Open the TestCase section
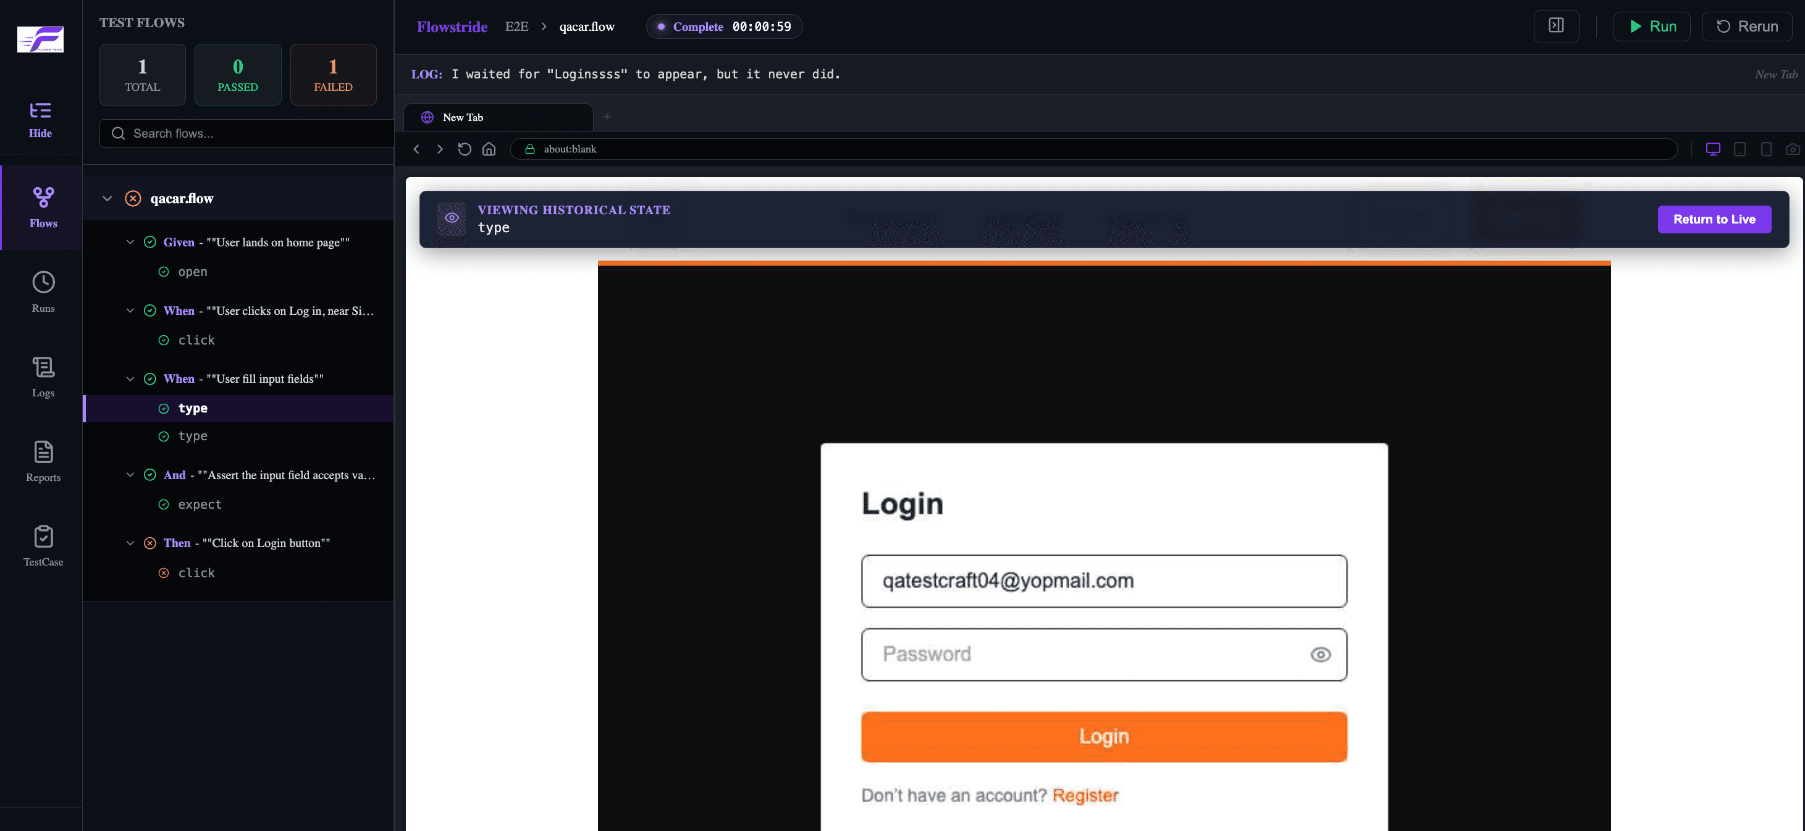The image size is (1805, 831). (x=43, y=546)
